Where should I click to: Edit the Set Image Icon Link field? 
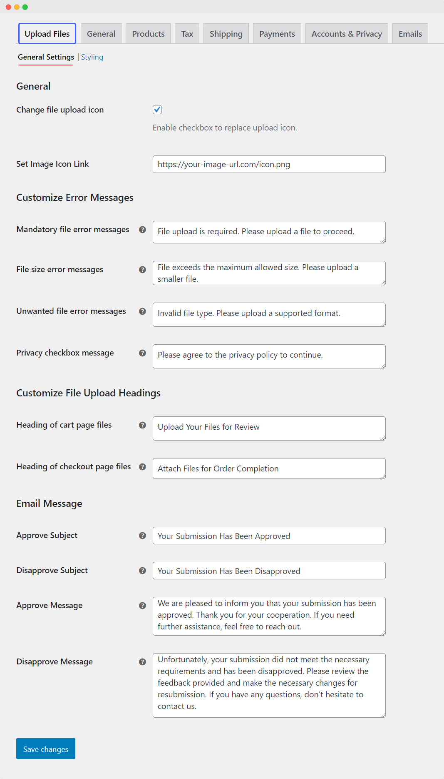point(269,164)
